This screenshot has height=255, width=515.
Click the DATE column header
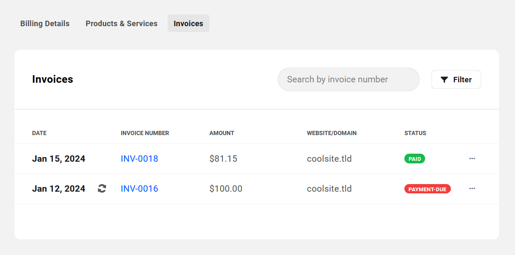coord(39,133)
